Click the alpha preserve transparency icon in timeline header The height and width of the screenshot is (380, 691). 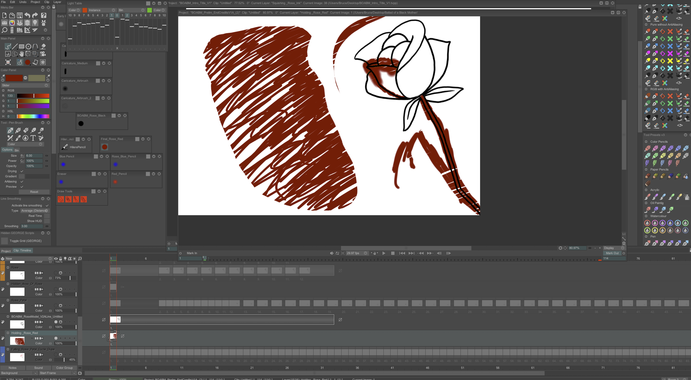pos(70,259)
